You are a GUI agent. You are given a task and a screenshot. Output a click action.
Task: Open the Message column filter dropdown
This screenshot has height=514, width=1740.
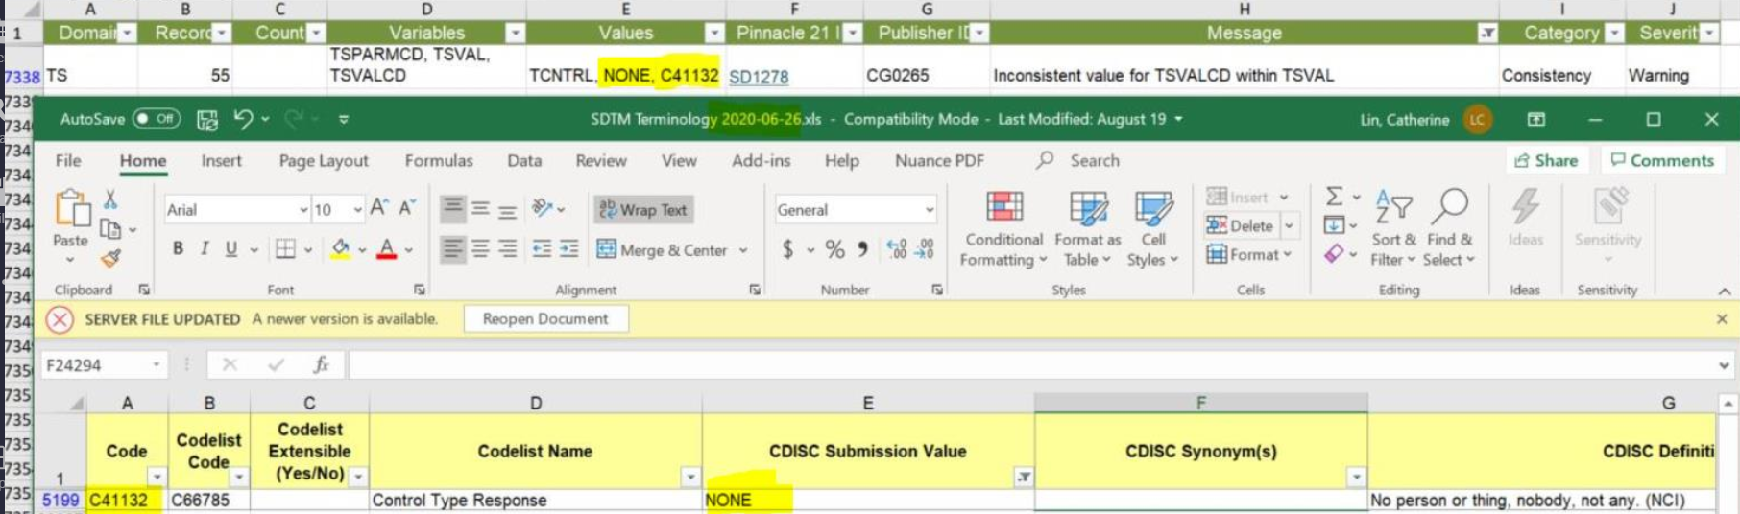[x=1487, y=34]
